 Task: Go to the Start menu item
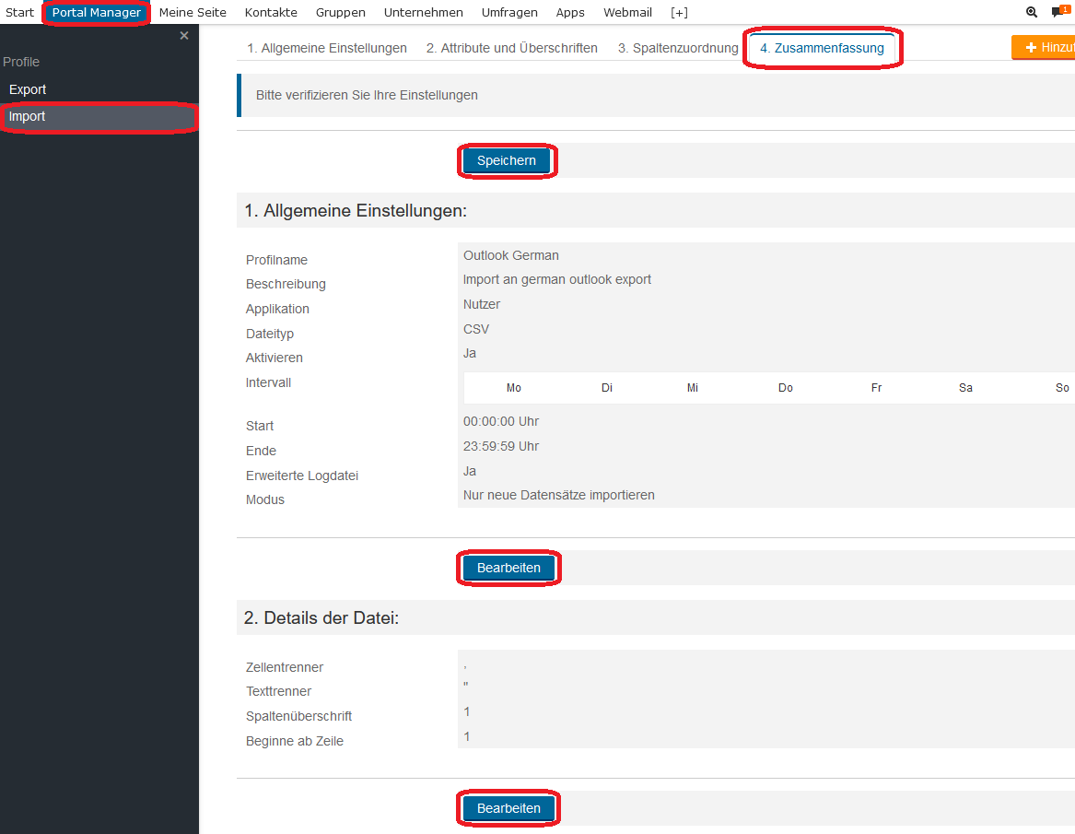(x=19, y=13)
